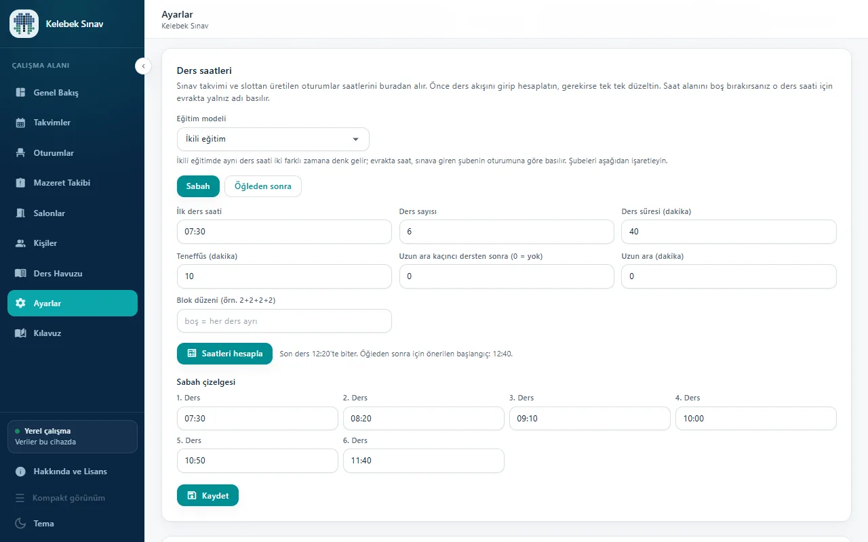Click the Oturumlar seat icon

pos(20,153)
